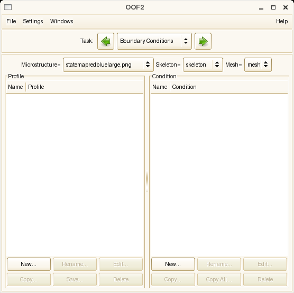Create a new boundary condition with New...
This screenshot has width=294, height=293.
point(173,264)
